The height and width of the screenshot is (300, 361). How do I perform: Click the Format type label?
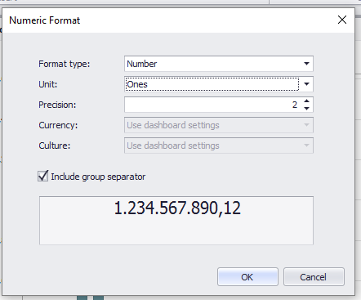pos(65,64)
